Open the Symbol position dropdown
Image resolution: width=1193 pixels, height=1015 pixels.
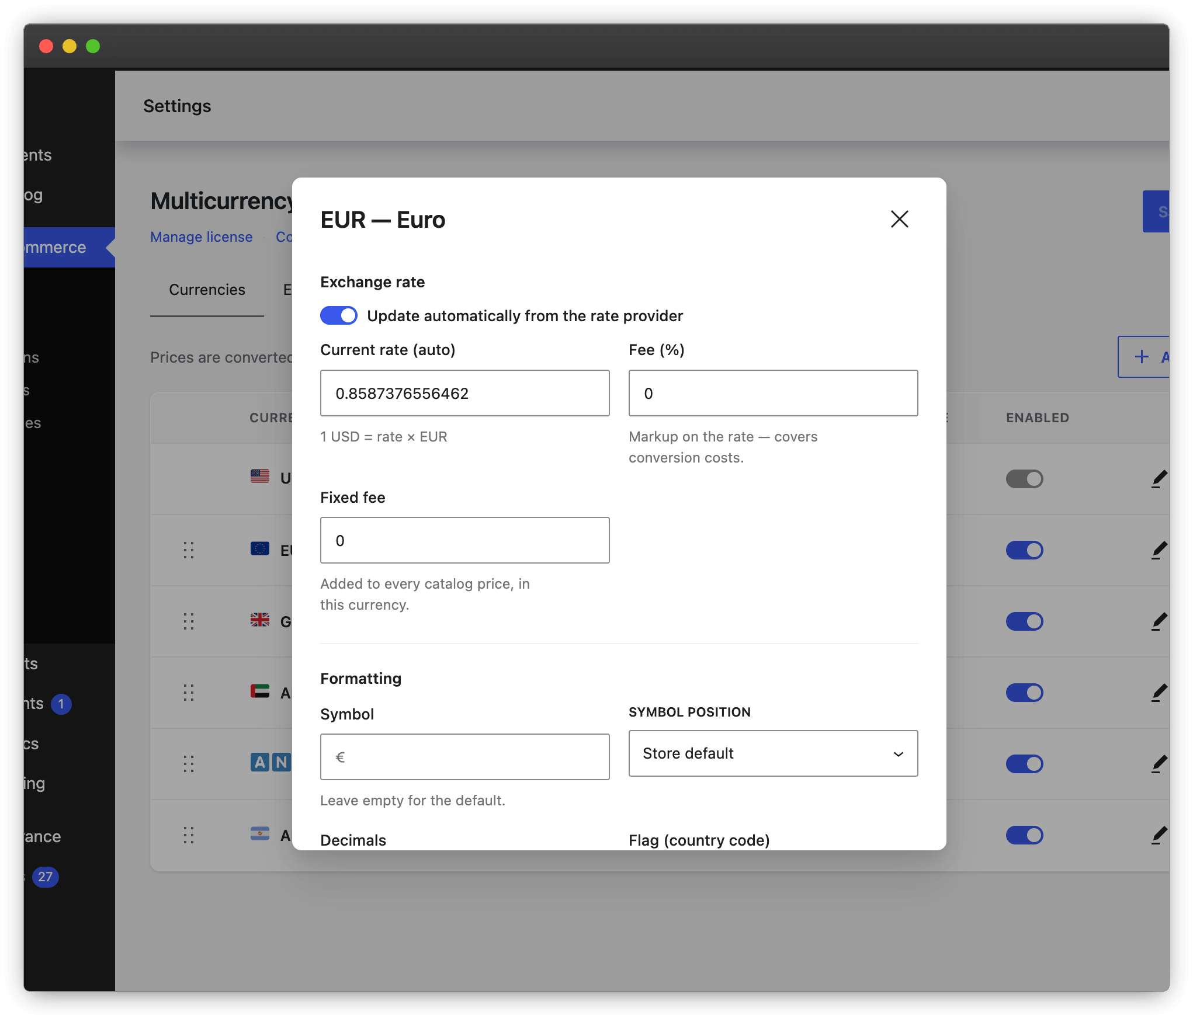773,753
